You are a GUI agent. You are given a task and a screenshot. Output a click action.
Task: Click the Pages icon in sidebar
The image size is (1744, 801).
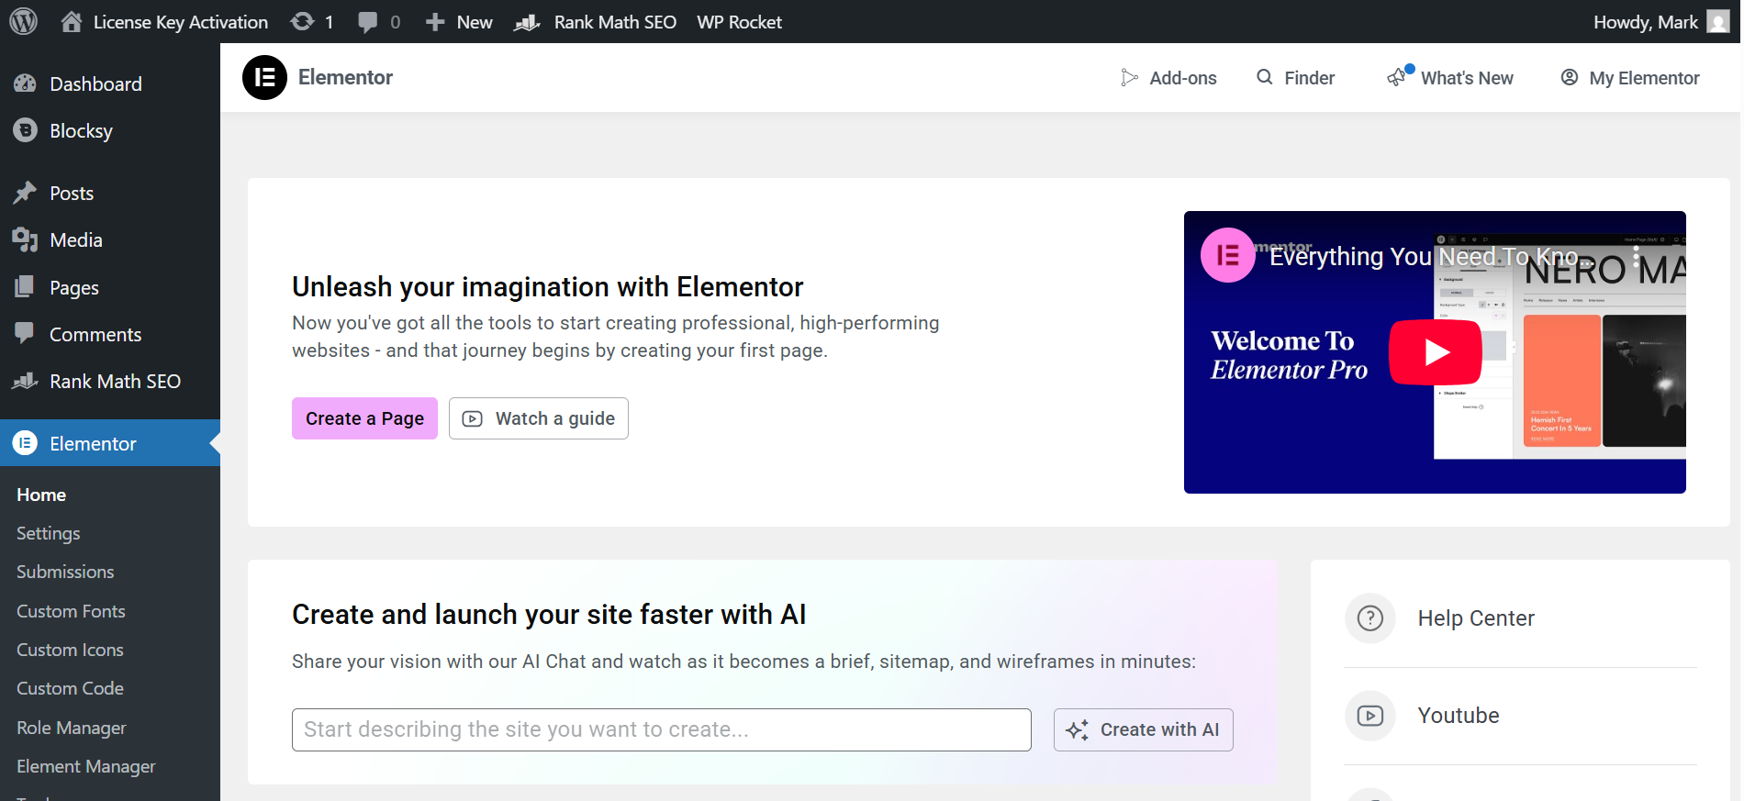click(26, 287)
